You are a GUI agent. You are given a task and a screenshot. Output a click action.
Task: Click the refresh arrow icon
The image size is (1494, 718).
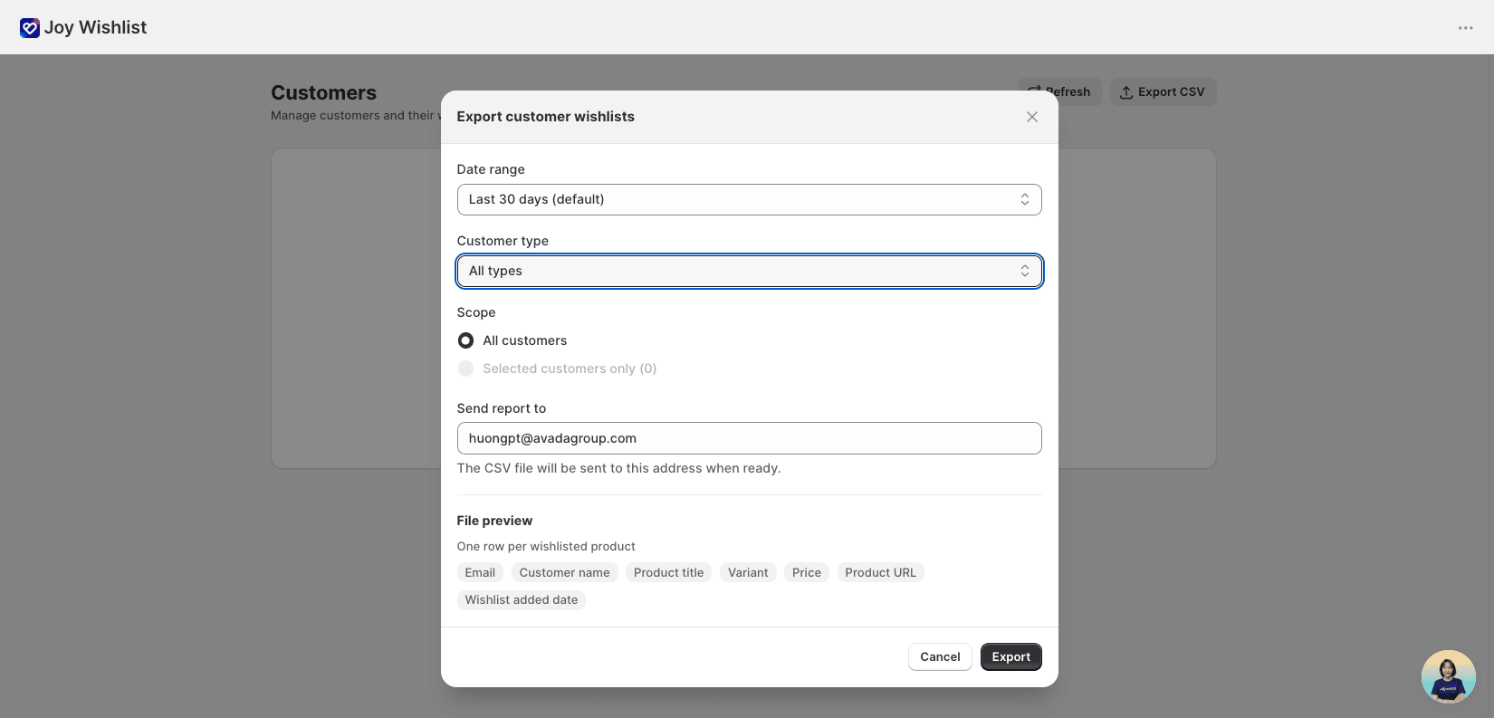tap(1034, 91)
